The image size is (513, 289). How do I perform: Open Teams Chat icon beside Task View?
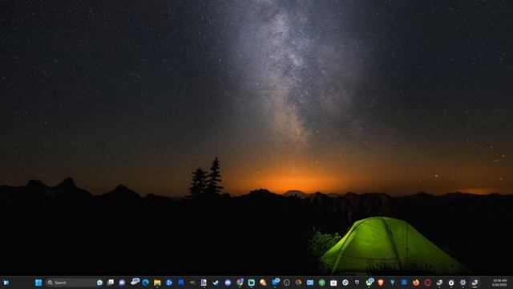tap(122, 283)
